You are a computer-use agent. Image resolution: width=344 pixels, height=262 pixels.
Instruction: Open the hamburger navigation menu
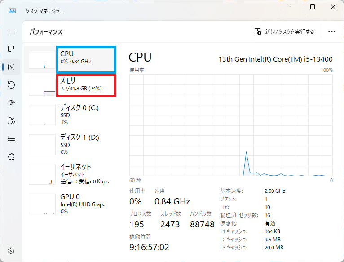click(x=11, y=31)
